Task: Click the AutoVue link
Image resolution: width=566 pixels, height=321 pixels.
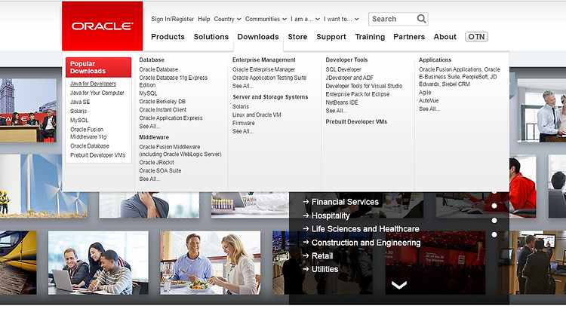Action: [429, 101]
